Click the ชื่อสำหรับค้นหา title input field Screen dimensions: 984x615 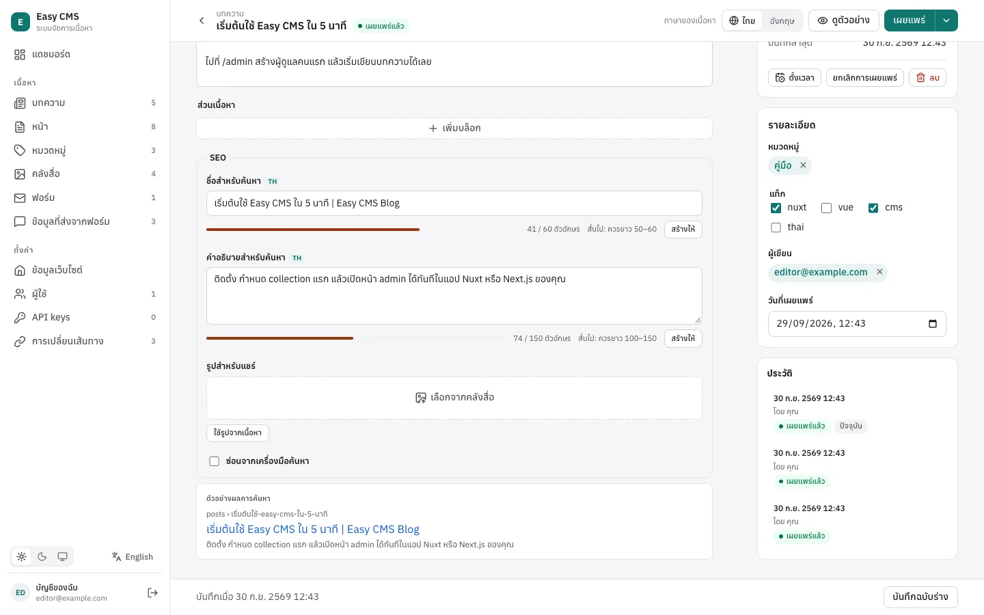point(454,204)
